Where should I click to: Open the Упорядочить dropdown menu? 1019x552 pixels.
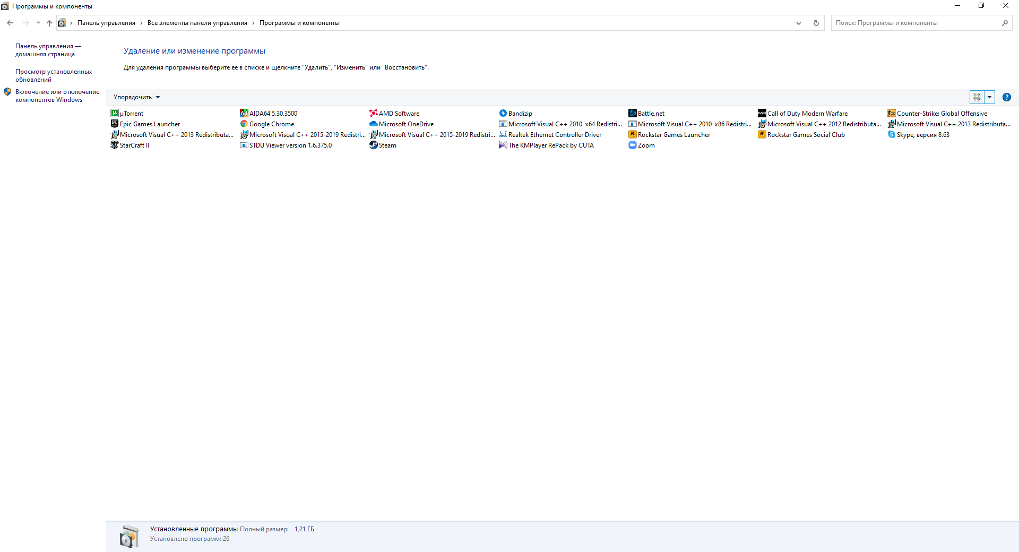[136, 97]
